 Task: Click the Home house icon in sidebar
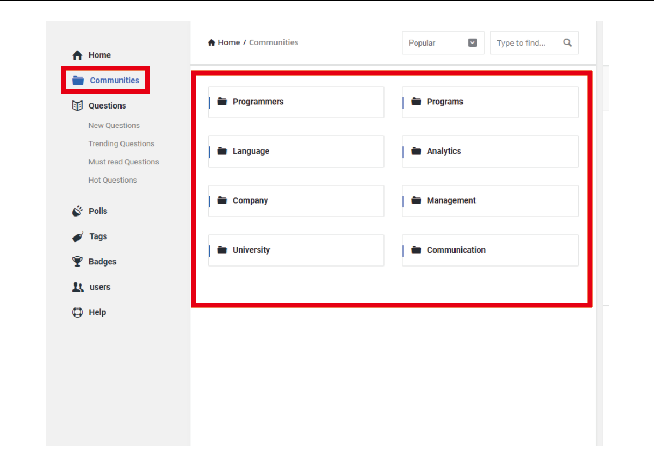tap(77, 55)
